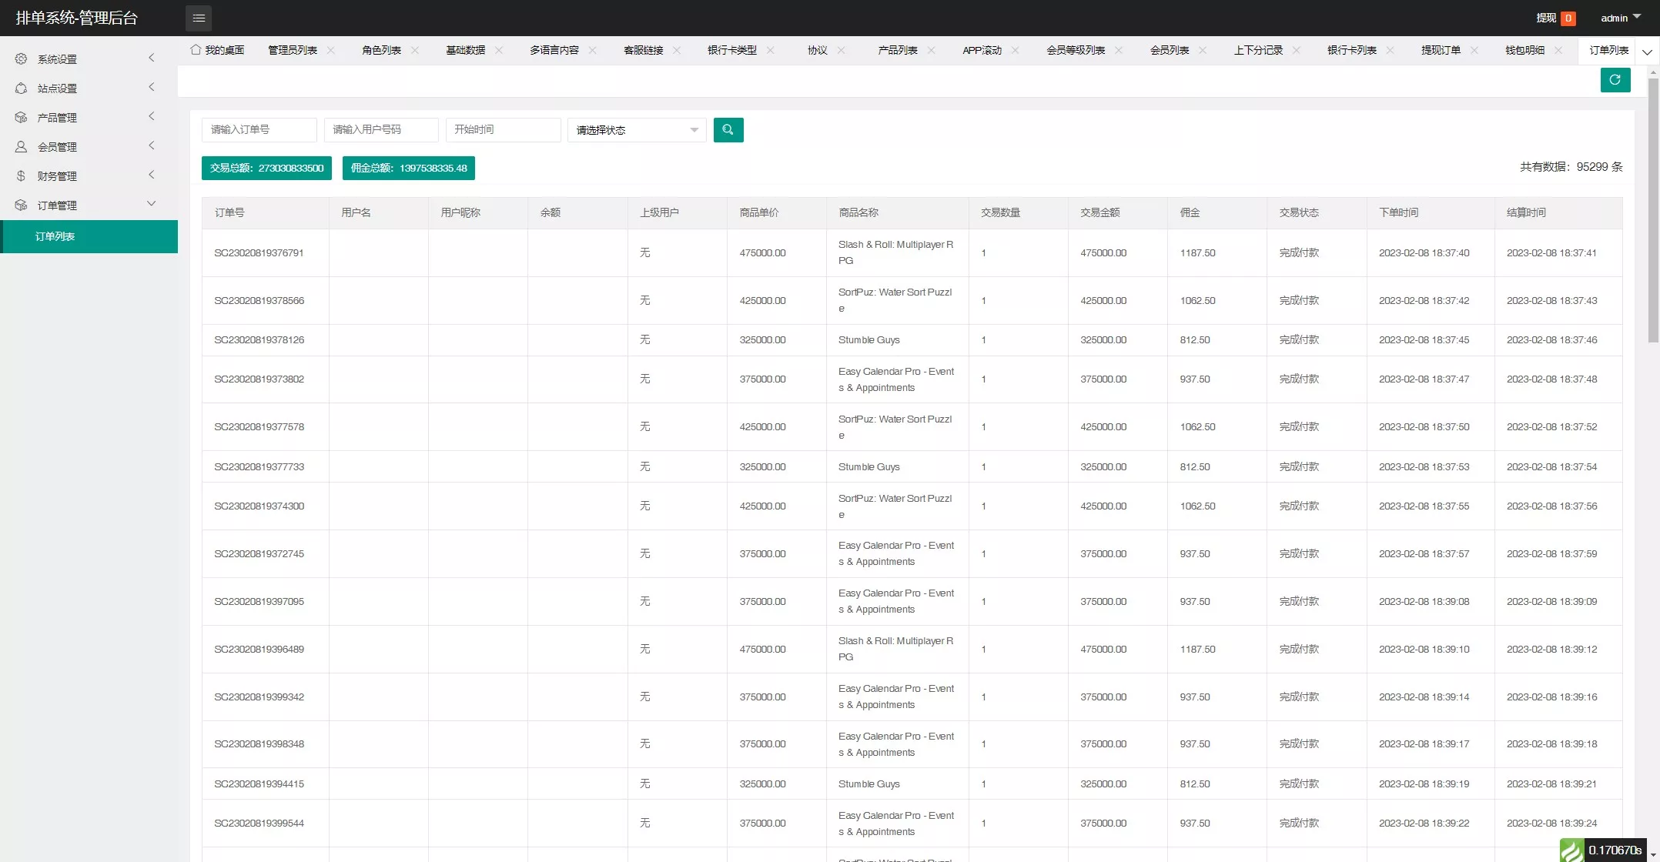The image size is (1660, 862).
Task: Click the 系统设置 gear icon
Action: point(21,59)
